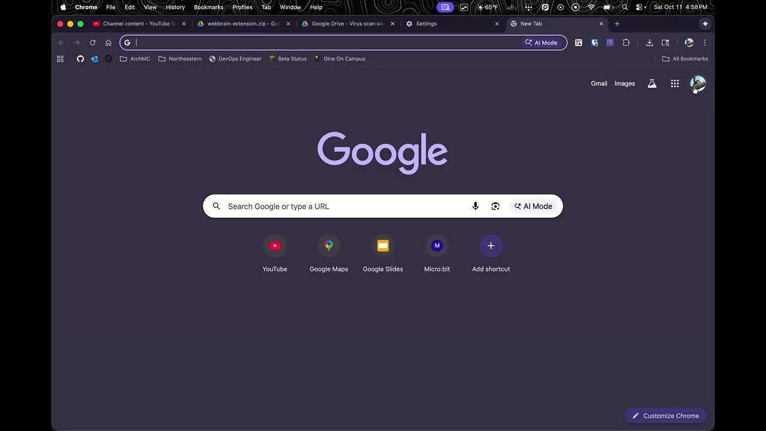
Task: Expand the ArchMC bookmarks folder
Action: pos(135,59)
